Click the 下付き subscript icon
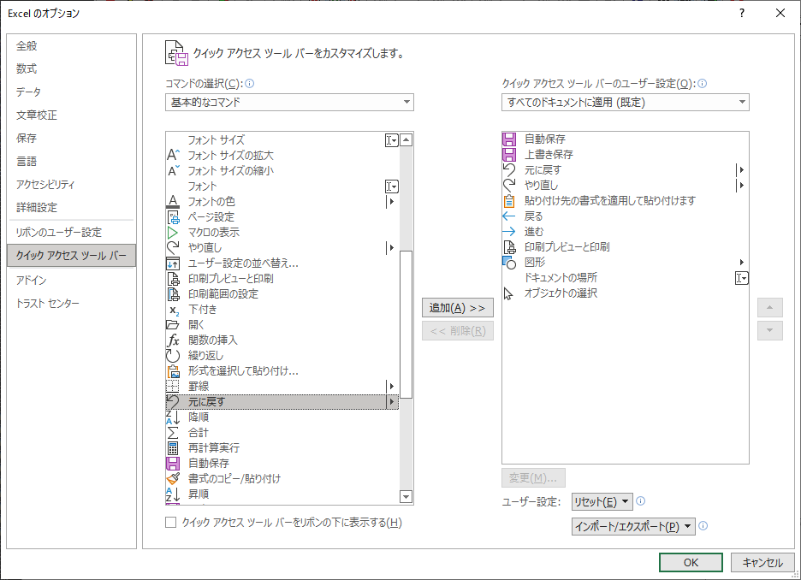The width and height of the screenshot is (801, 580). (173, 310)
